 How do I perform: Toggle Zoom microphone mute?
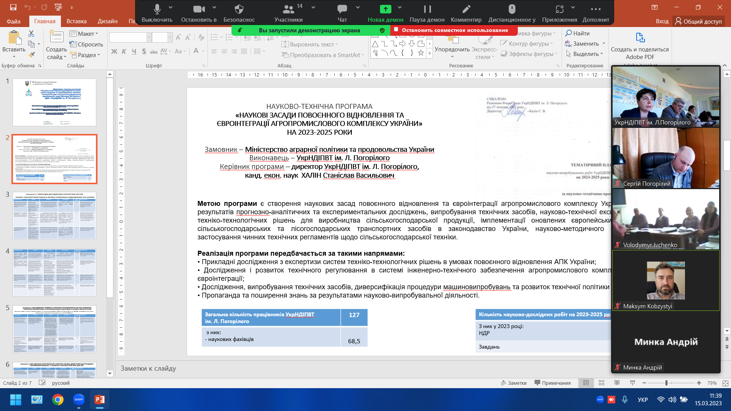[x=157, y=9]
